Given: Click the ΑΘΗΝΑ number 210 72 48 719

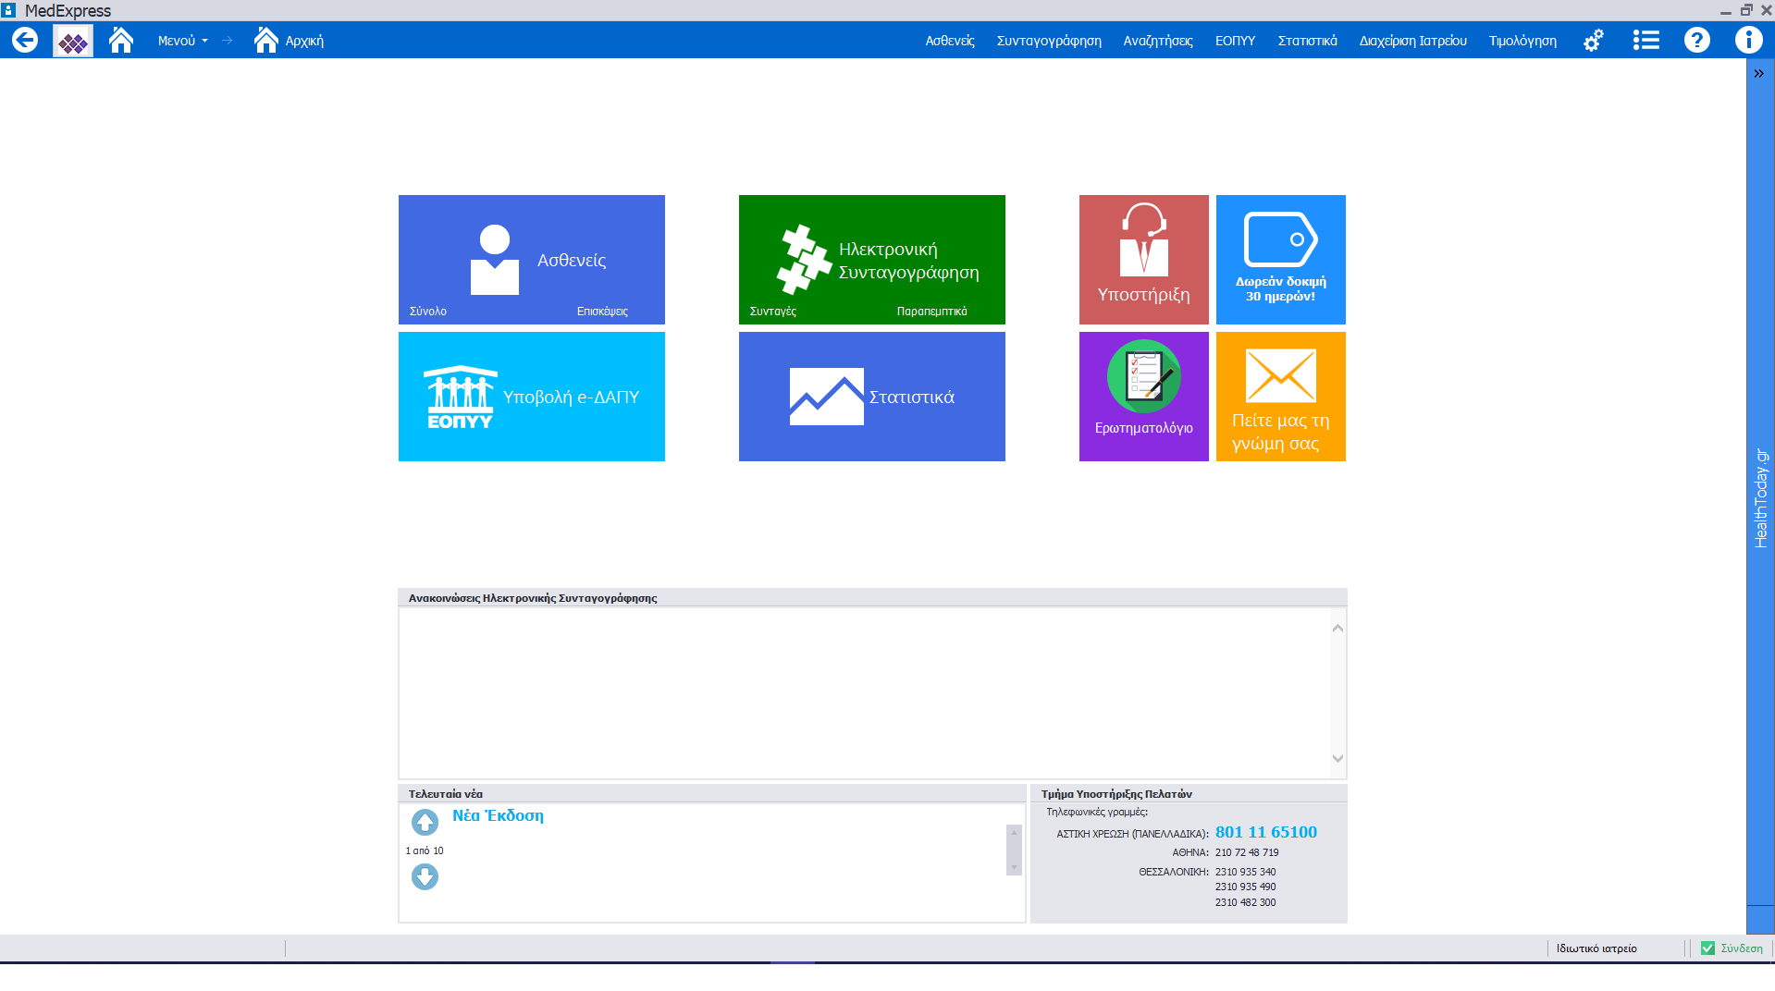Looking at the screenshot, I should pyautogui.click(x=1247, y=852).
